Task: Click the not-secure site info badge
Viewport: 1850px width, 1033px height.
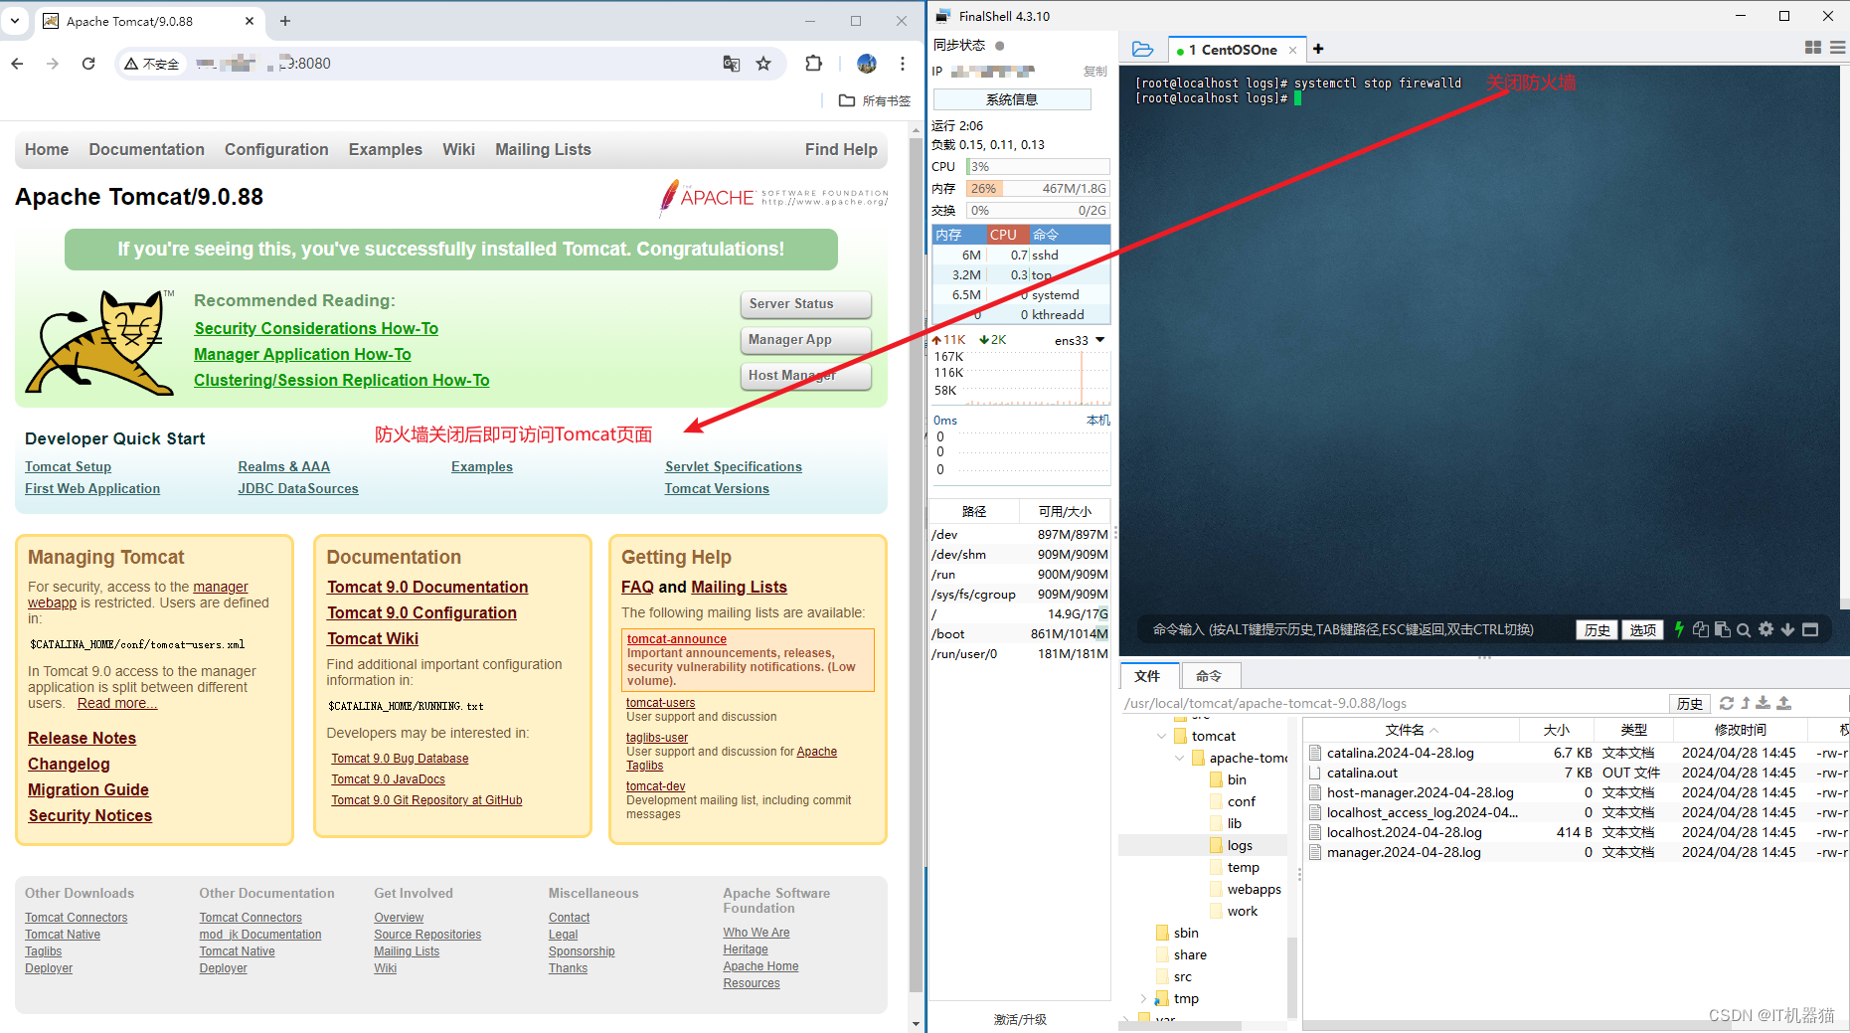Action: [x=152, y=64]
